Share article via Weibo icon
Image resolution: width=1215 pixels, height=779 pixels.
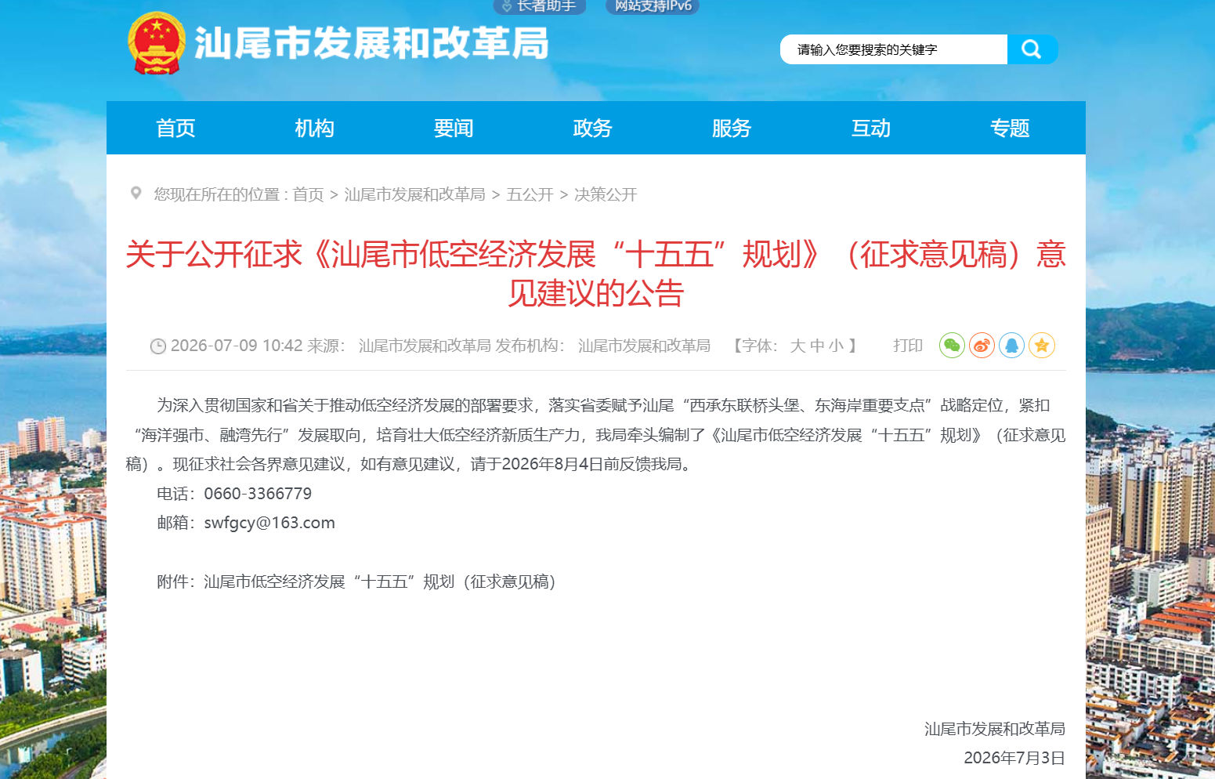click(x=982, y=345)
